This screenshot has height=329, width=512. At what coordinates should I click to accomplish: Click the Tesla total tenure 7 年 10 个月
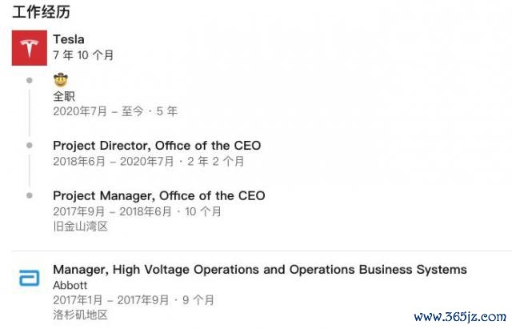[83, 55]
